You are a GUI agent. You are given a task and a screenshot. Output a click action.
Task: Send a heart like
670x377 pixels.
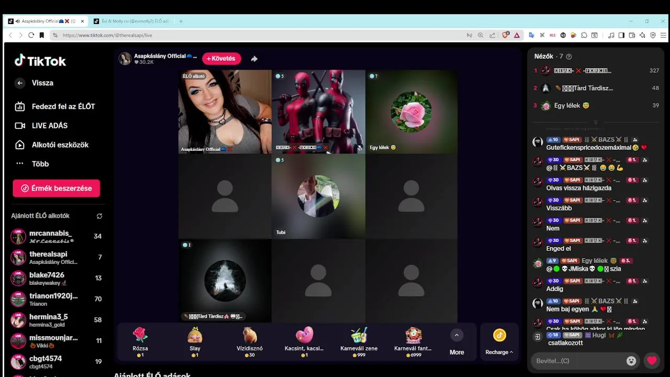coord(652,361)
